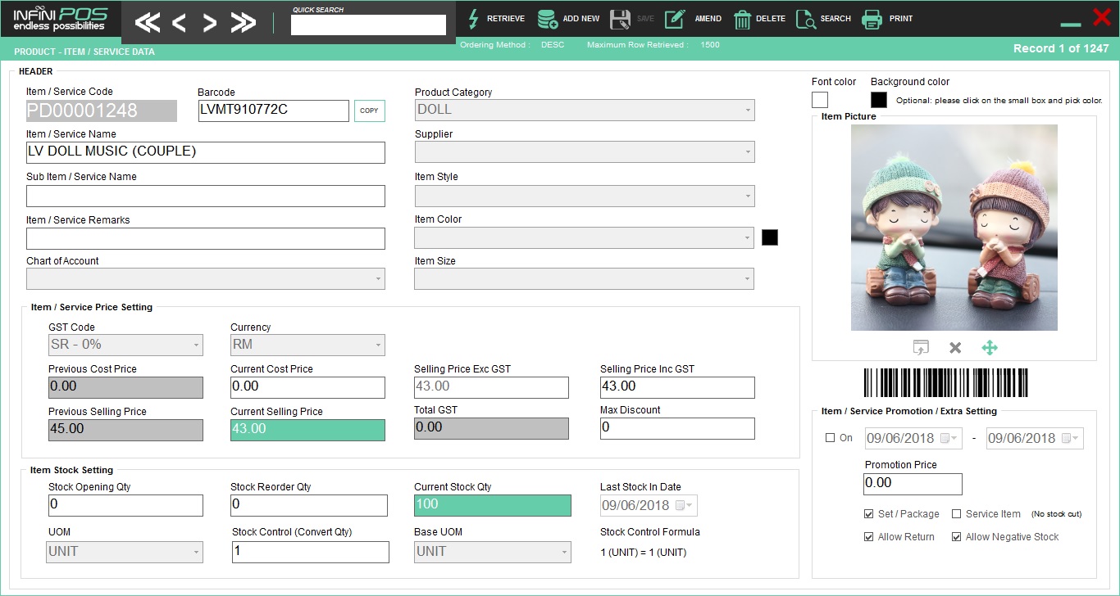The height and width of the screenshot is (596, 1120).
Task: Click the Delete trash bin icon
Action: point(742,19)
